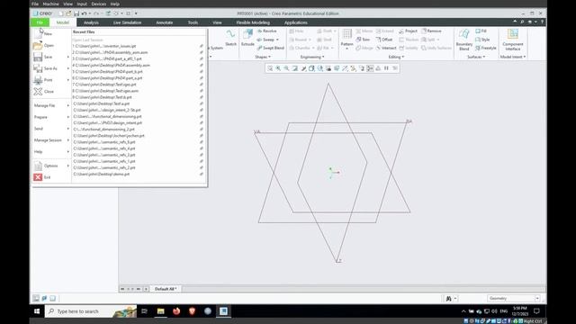This screenshot has height=324, width=576.
Task: Click the Fill surface tool
Action: click(x=481, y=31)
